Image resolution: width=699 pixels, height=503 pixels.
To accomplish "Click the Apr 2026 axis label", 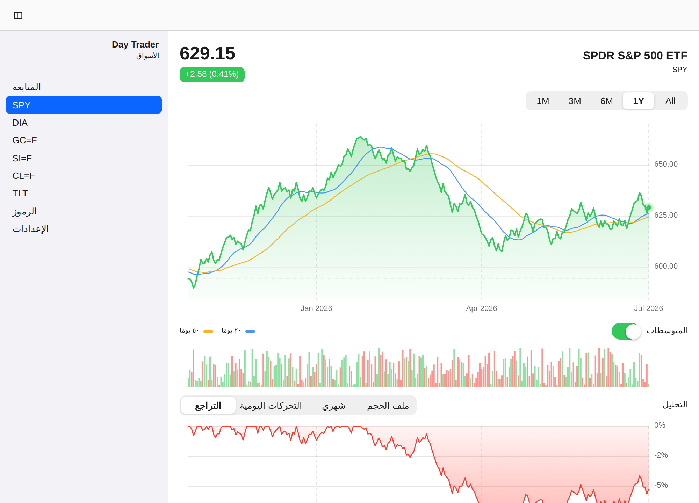I will click(x=481, y=308).
